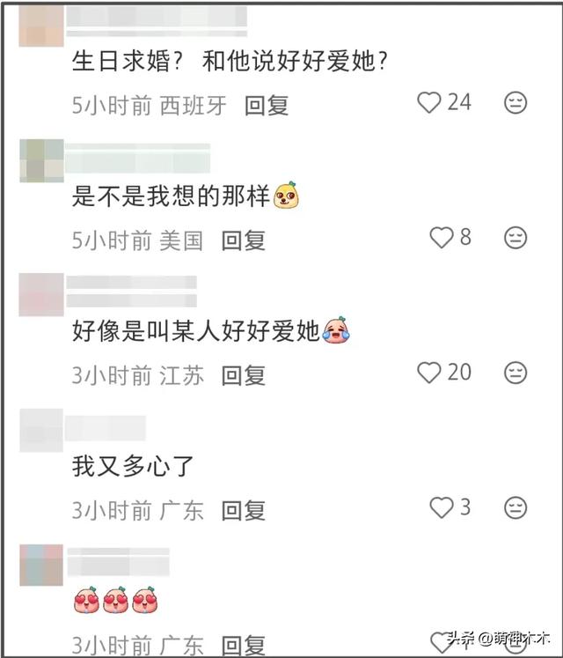
Task: Tap dislike face on the 美国 comment
Action: click(x=515, y=238)
